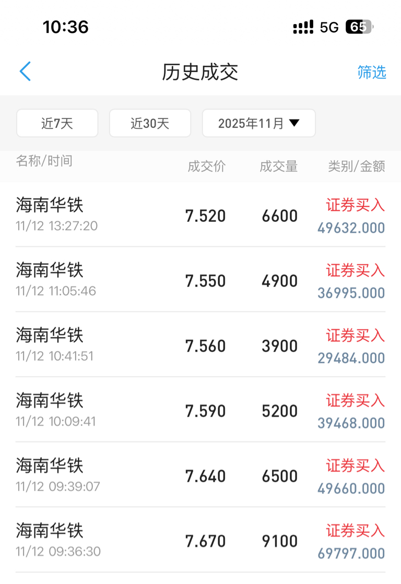
Task: Tap the 类别/金额 column header
Action: coord(357,166)
